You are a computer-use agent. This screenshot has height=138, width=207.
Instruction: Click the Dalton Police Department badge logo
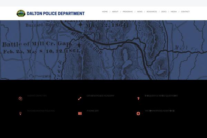tap(21, 13)
